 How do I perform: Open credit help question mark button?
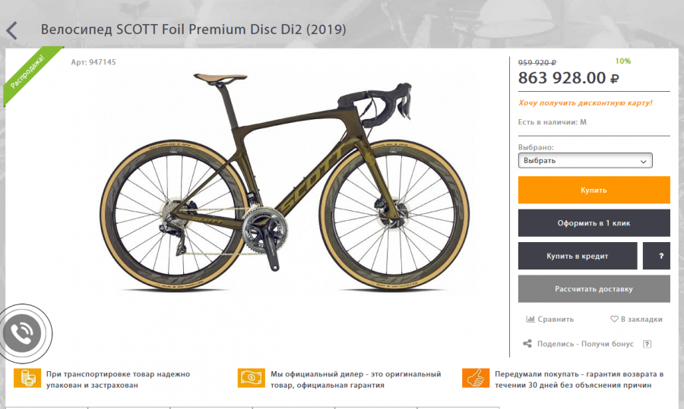pyautogui.click(x=657, y=256)
